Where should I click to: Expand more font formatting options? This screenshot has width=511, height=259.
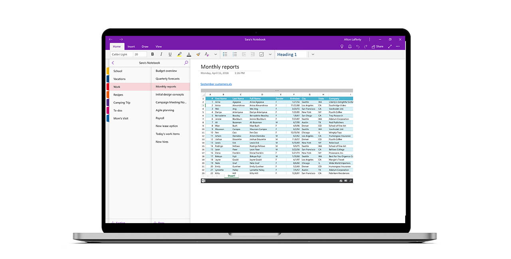click(x=216, y=55)
